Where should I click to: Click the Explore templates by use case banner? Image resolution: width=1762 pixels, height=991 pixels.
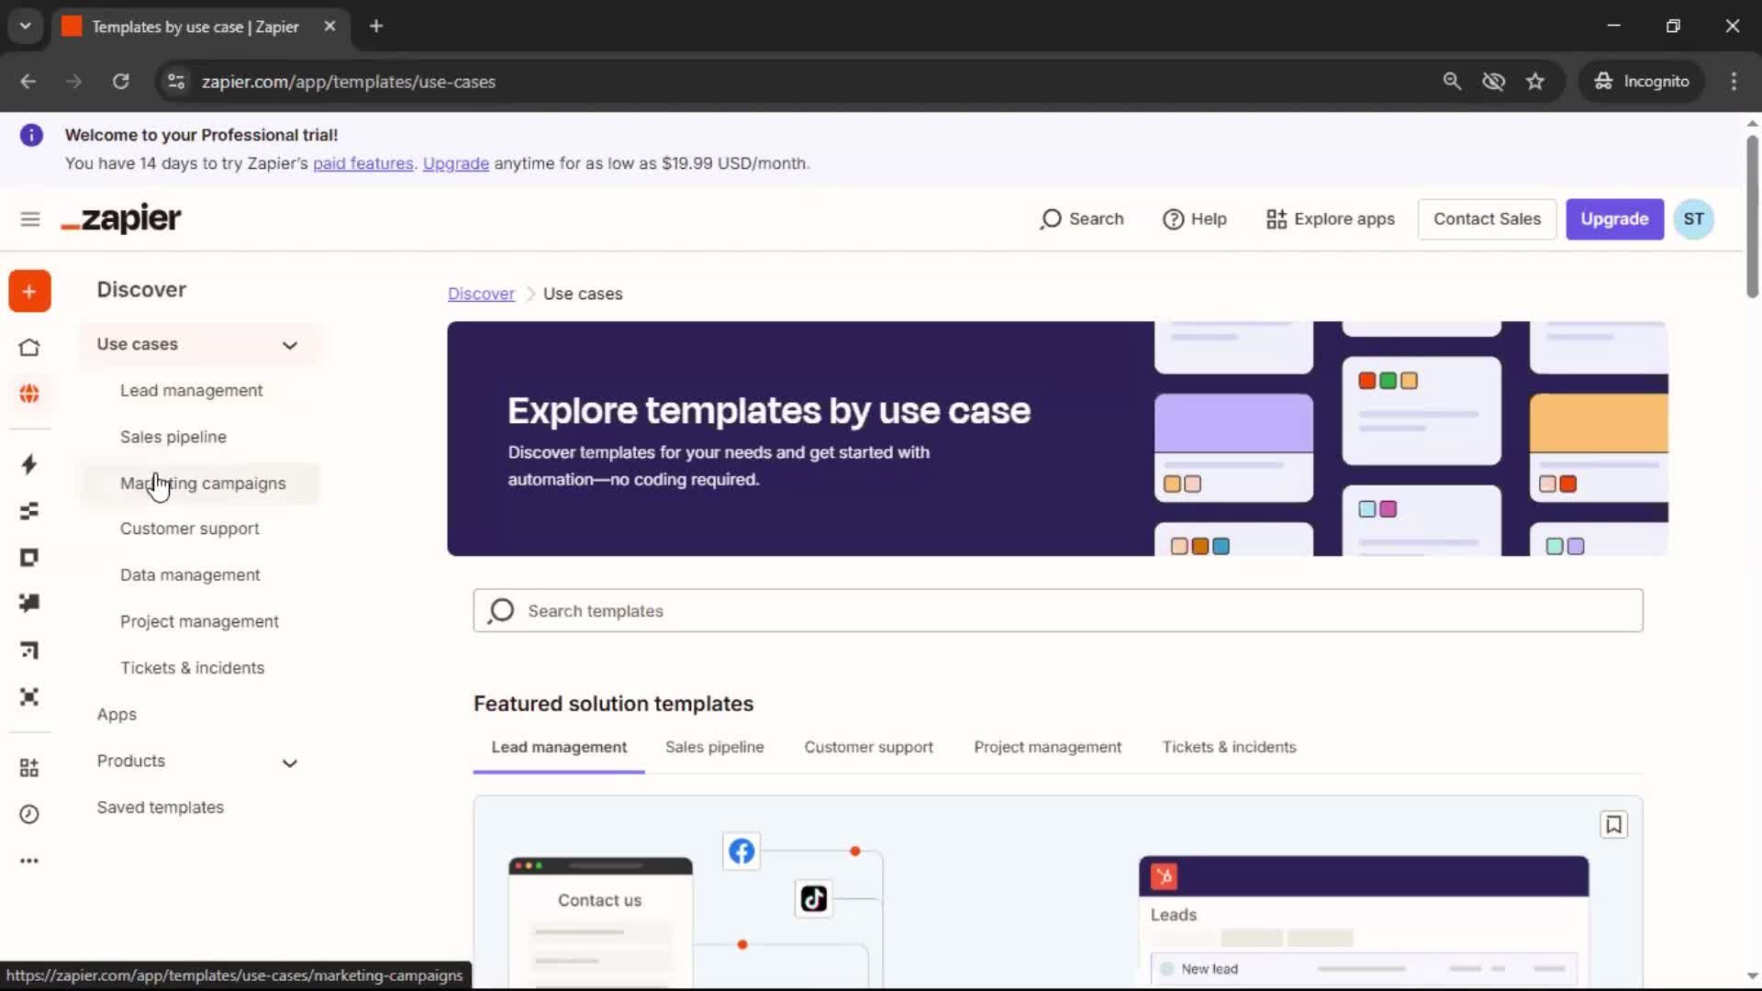point(1057,439)
